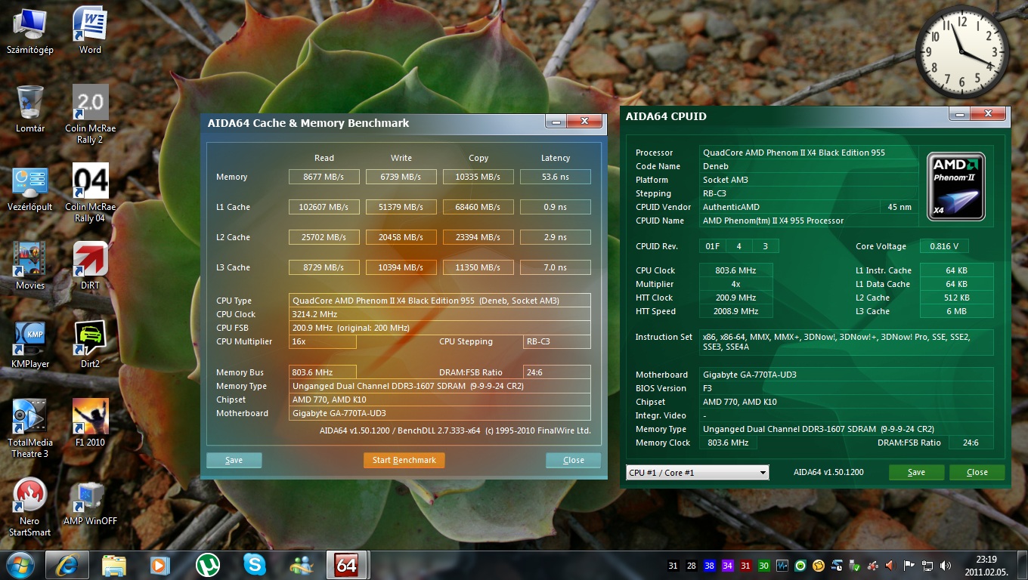The image size is (1028, 580).
Task: Open the Movies desktop shortcut
Action: click(29, 266)
